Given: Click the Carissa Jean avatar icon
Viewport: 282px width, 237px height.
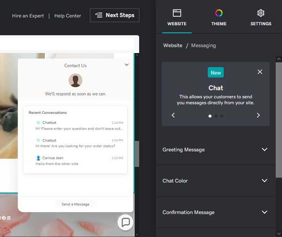Looking at the screenshot, I should [x=38, y=158].
